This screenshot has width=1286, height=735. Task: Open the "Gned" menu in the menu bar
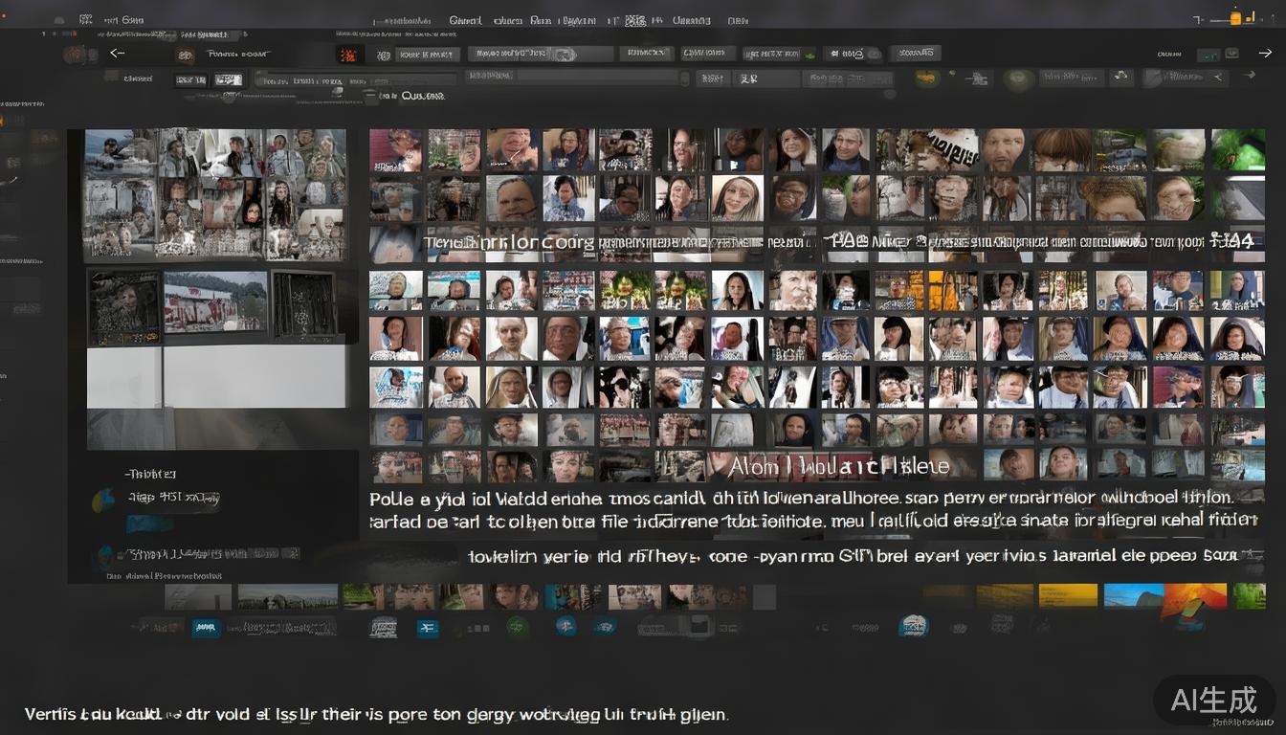[465, 19]
